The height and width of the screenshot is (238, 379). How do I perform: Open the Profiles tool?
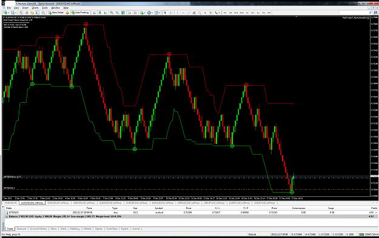12,13
